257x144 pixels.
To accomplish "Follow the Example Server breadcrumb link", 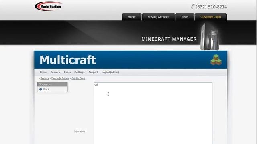I will pos(60,78).
